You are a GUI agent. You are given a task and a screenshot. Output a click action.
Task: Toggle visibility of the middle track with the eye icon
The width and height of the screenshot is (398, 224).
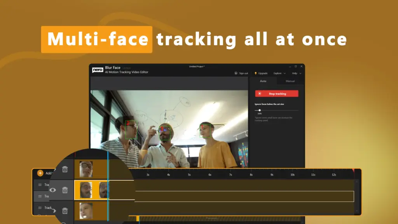click(53, 190)
